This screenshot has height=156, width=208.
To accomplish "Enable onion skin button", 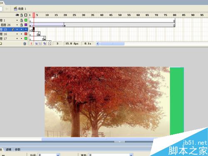I will (36, 44).
